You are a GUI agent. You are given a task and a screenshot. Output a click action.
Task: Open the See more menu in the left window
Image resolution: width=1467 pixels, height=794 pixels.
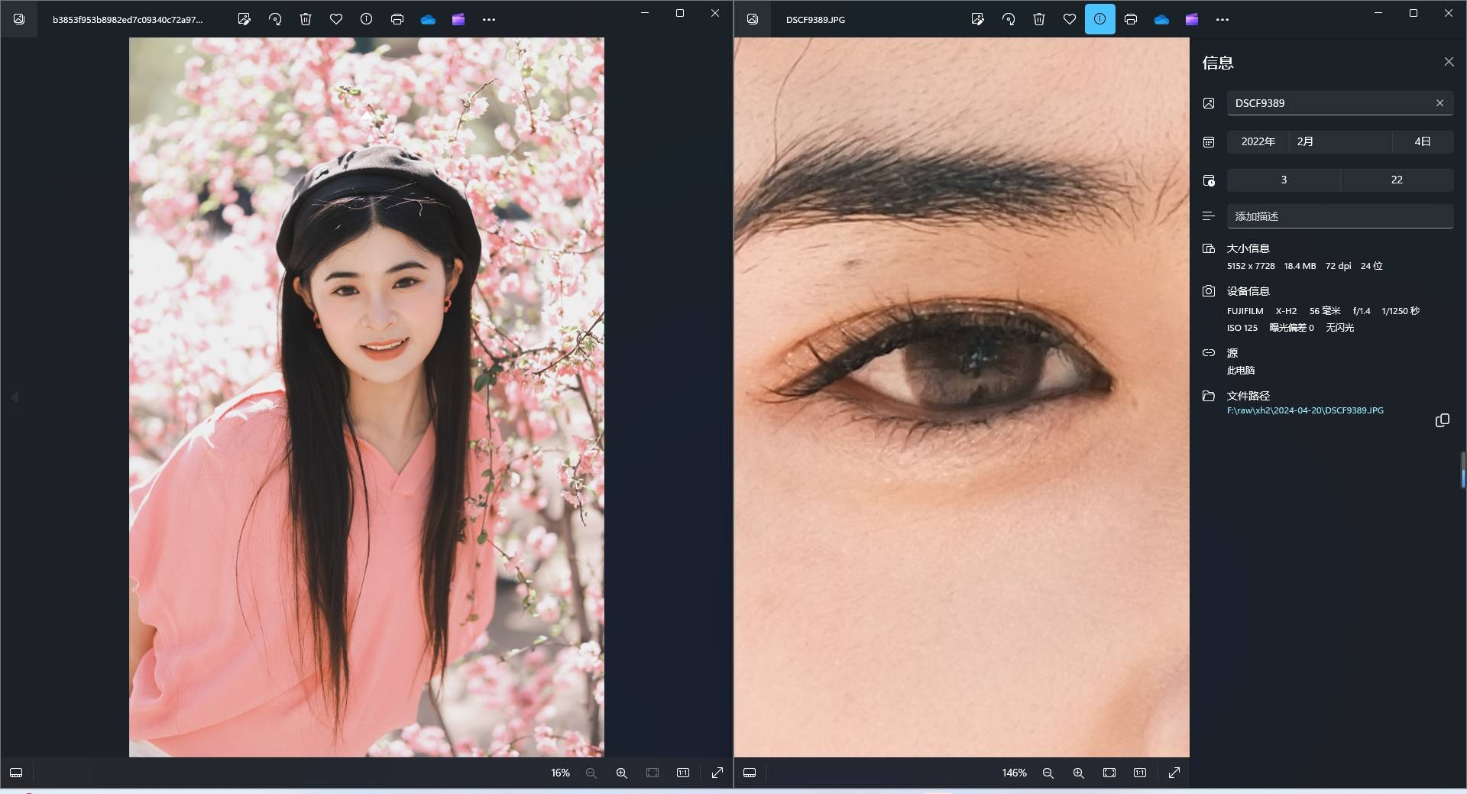489,19
